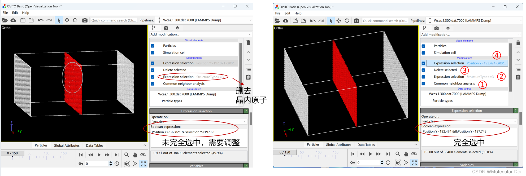Click the delete modifier trash icon in right window
This screenshot has height=176, width=526.
[518, 43]
